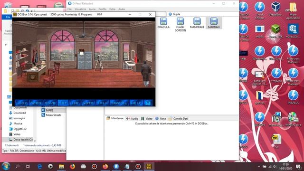This screenshot has width=304, height=171.
Task: Click the disk icon beside HELP
Action: click(x=148, y=103)
